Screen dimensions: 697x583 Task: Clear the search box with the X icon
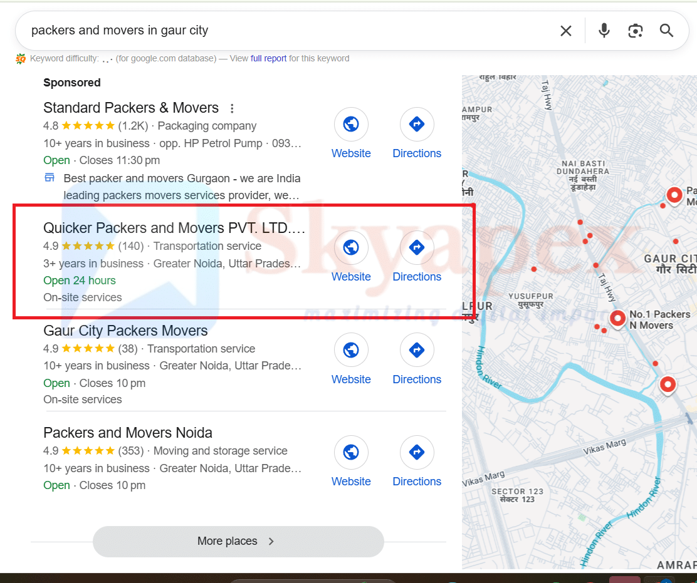pos(565,31)
